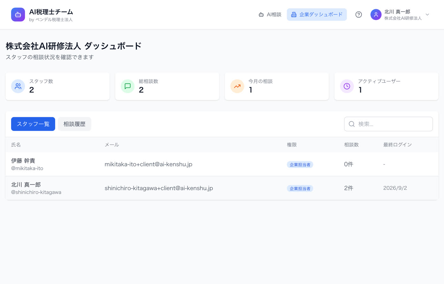Viewport: 444px width, 284px height.
Task: Click the アクティブユーザー clock icon
Action: point(347,86)
